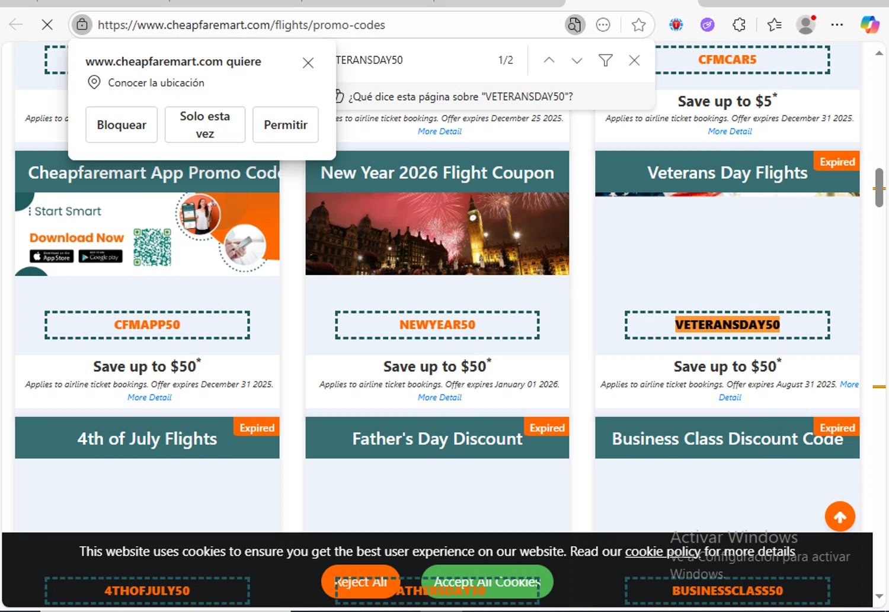Open the Favorites list icon
889x612 pixels.
coord(774,25)
